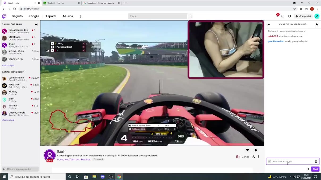Toggle stream notification bell
Screen dimensions: 321x180
256,150
